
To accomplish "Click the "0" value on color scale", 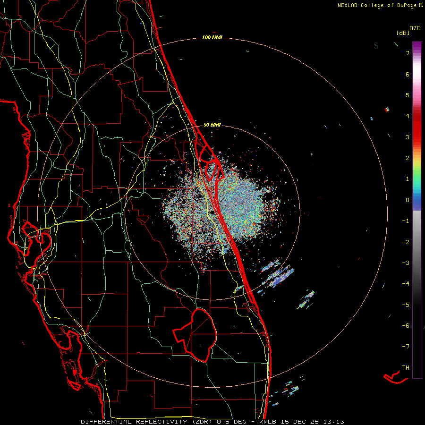I will 408,200.
